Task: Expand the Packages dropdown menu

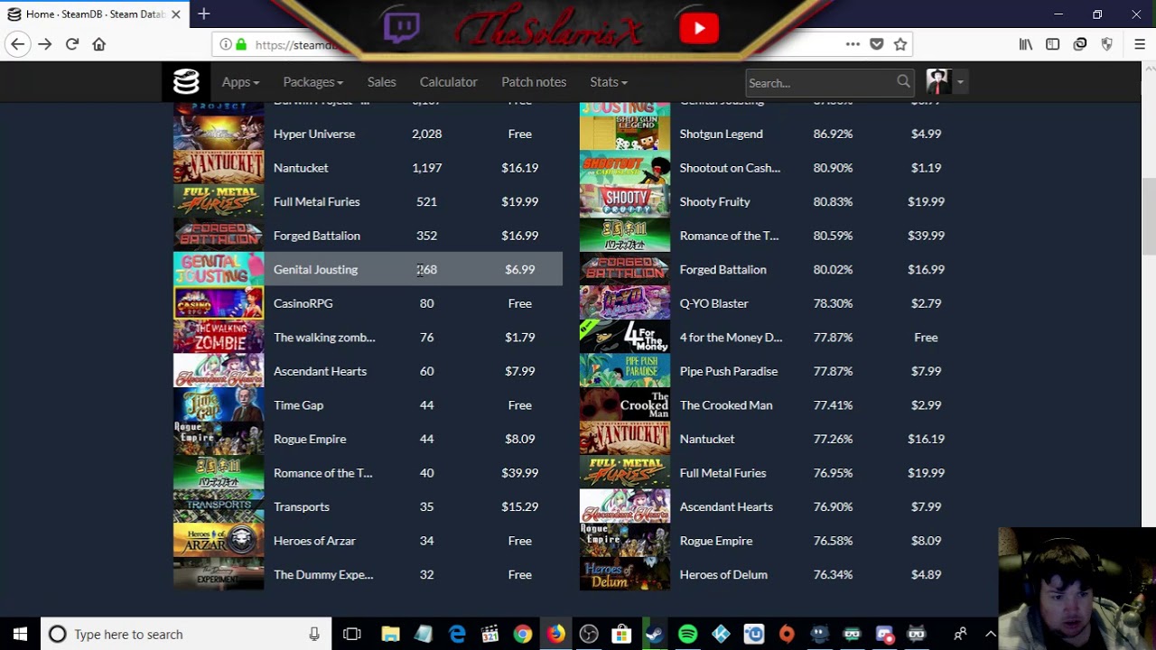Action: coord(312,82)
